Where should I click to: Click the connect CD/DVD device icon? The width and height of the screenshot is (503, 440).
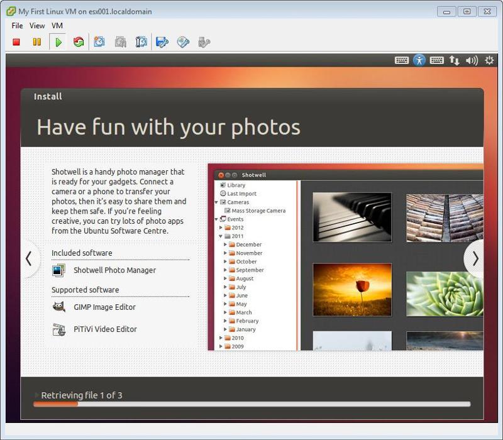point(183,42)
